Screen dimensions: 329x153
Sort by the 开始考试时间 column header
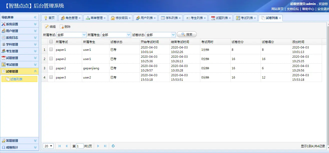154,42
